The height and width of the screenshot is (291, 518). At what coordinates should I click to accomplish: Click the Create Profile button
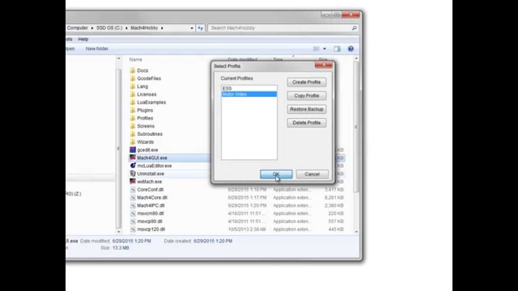point(306,82)
